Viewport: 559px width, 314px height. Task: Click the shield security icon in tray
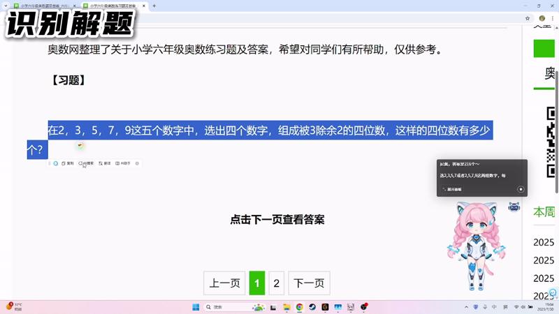coord(476,307)
